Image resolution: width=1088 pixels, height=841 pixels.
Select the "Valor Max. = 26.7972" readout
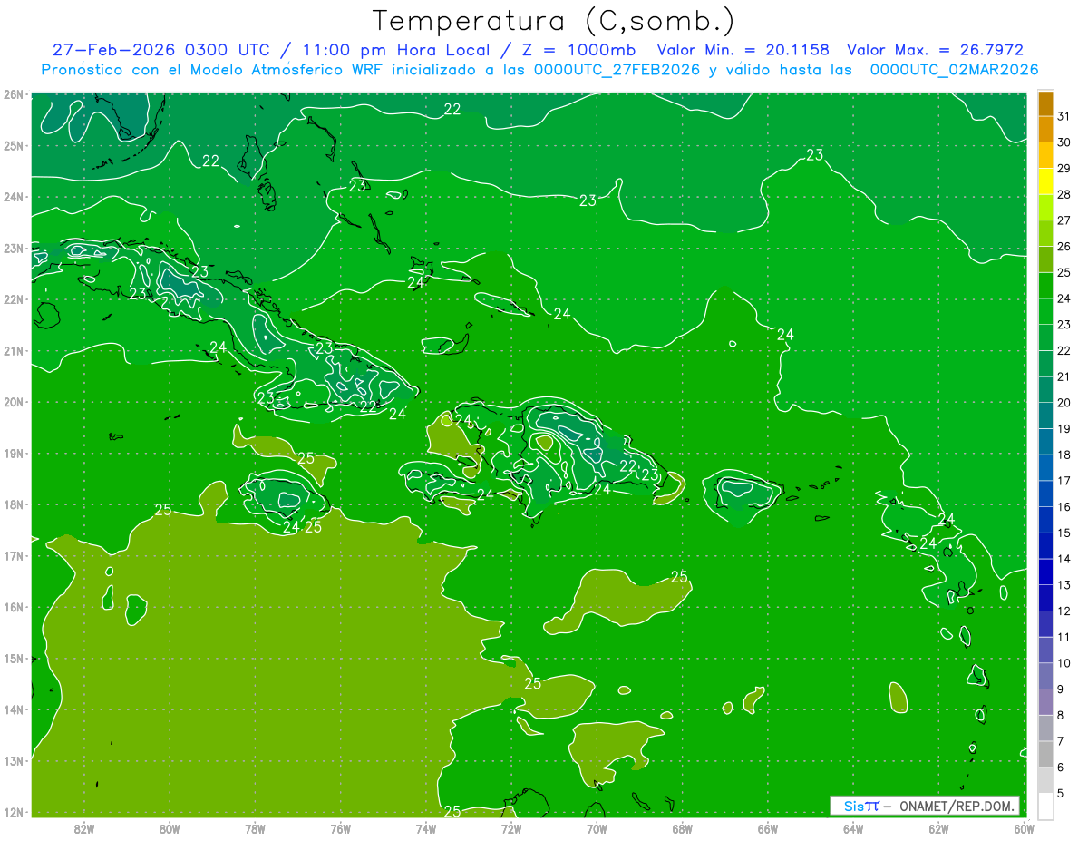(x=935, y=50)
